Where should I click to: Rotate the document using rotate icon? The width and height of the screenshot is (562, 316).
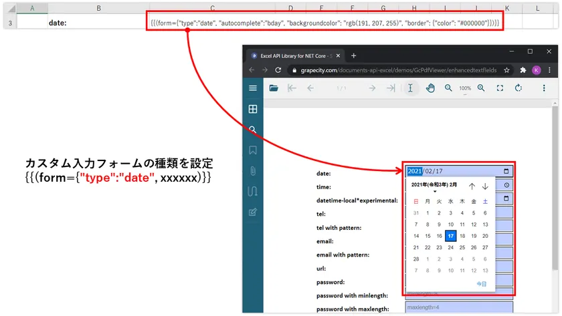coord(519,88)
